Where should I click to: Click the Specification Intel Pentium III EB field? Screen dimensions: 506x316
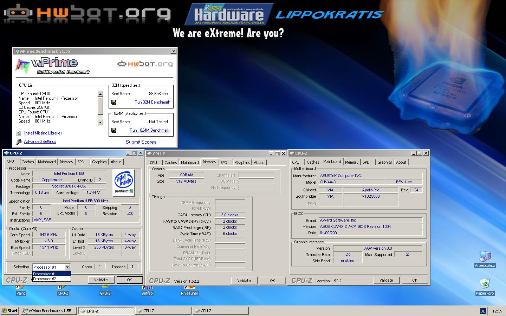pos(86,201)
